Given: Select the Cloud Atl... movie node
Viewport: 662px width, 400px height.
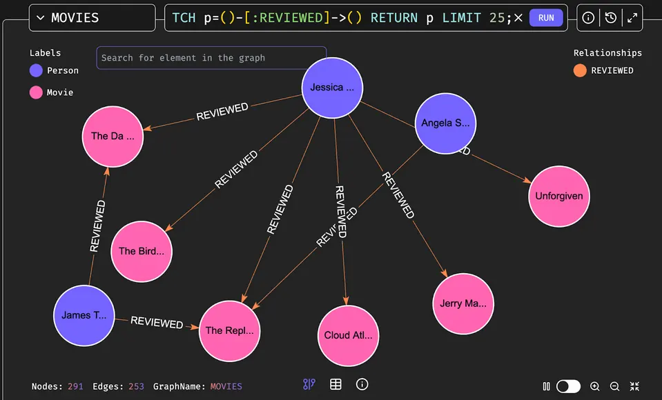Looking at the screenshot, I should point(349,335).
